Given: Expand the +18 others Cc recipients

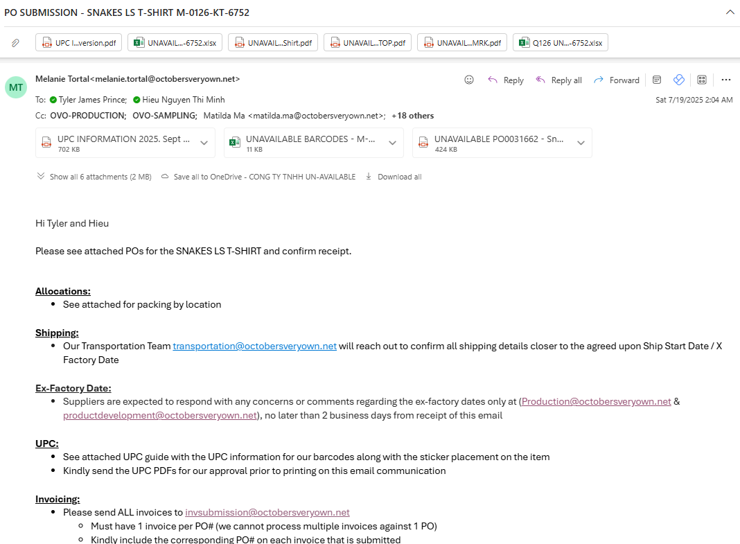Looking at the screenshot, I should tap(412, 116).
